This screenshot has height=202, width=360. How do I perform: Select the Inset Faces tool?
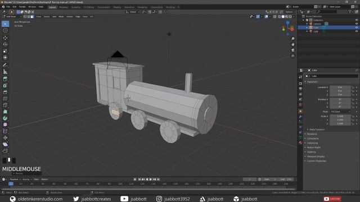5,86
